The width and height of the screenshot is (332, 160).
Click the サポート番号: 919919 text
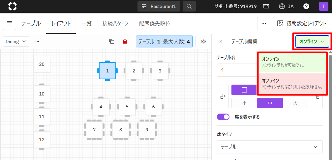(236, 6)
